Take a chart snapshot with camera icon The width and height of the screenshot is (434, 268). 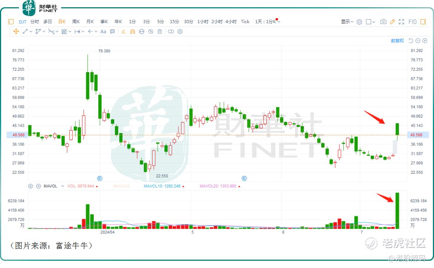383,21
